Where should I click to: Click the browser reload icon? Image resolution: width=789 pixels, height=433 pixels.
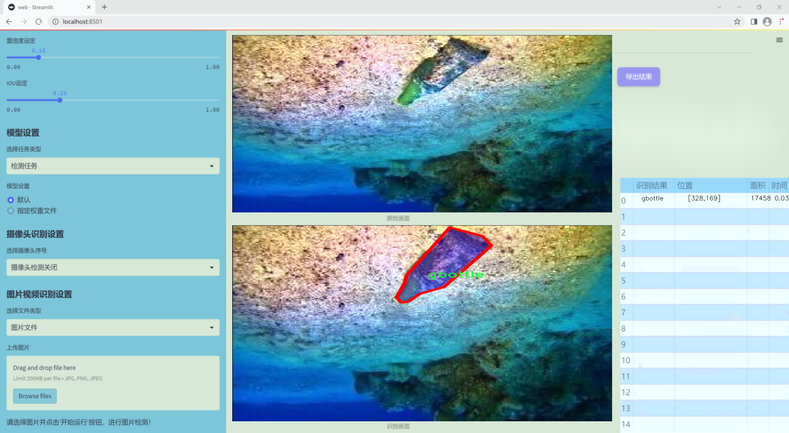click(39, 22)
